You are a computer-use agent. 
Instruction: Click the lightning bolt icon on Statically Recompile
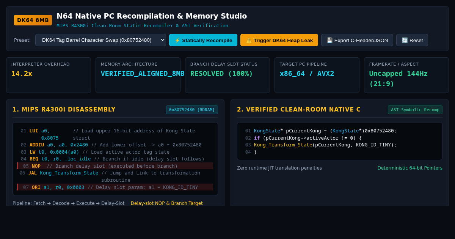pos(177,40)
